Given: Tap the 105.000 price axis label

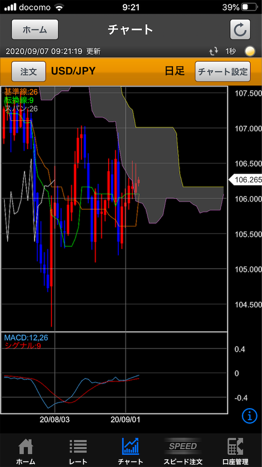Looking at the screenshot, I should pyautogui.click(x=248, y=269).
